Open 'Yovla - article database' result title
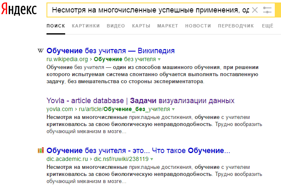 click(x=140, y=101)
